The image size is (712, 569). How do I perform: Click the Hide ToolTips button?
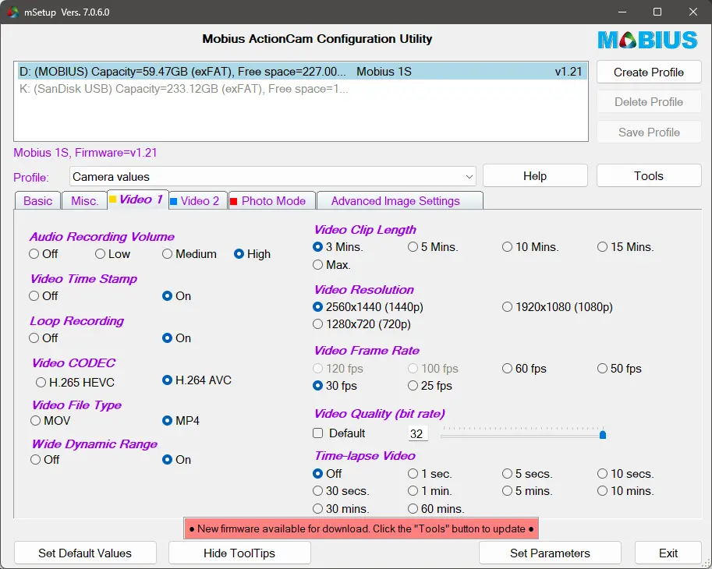click(x=239, y=553)
